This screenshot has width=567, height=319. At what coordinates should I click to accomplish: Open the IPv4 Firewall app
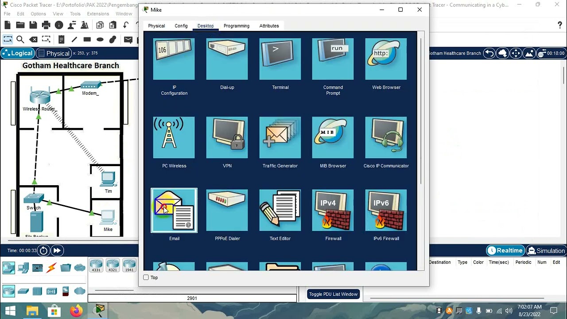tap(333, 210)
